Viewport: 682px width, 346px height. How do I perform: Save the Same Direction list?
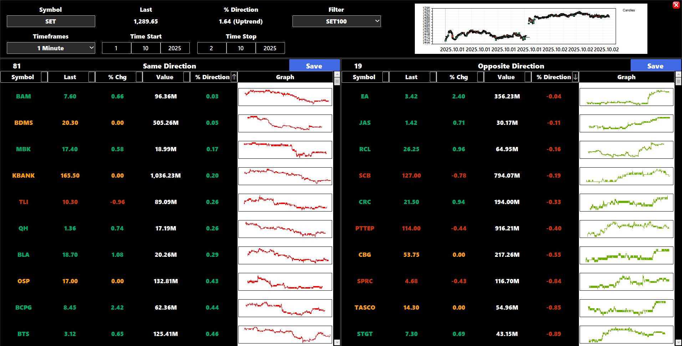pyautogui.click(x=314, y=66)
